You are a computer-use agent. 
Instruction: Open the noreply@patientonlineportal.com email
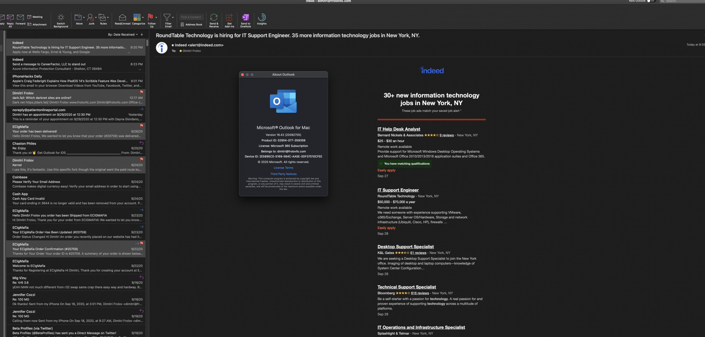coord(76,114)
